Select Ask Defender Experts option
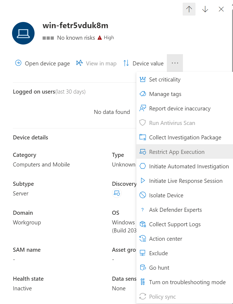233x304 pixels. point(175,210)
